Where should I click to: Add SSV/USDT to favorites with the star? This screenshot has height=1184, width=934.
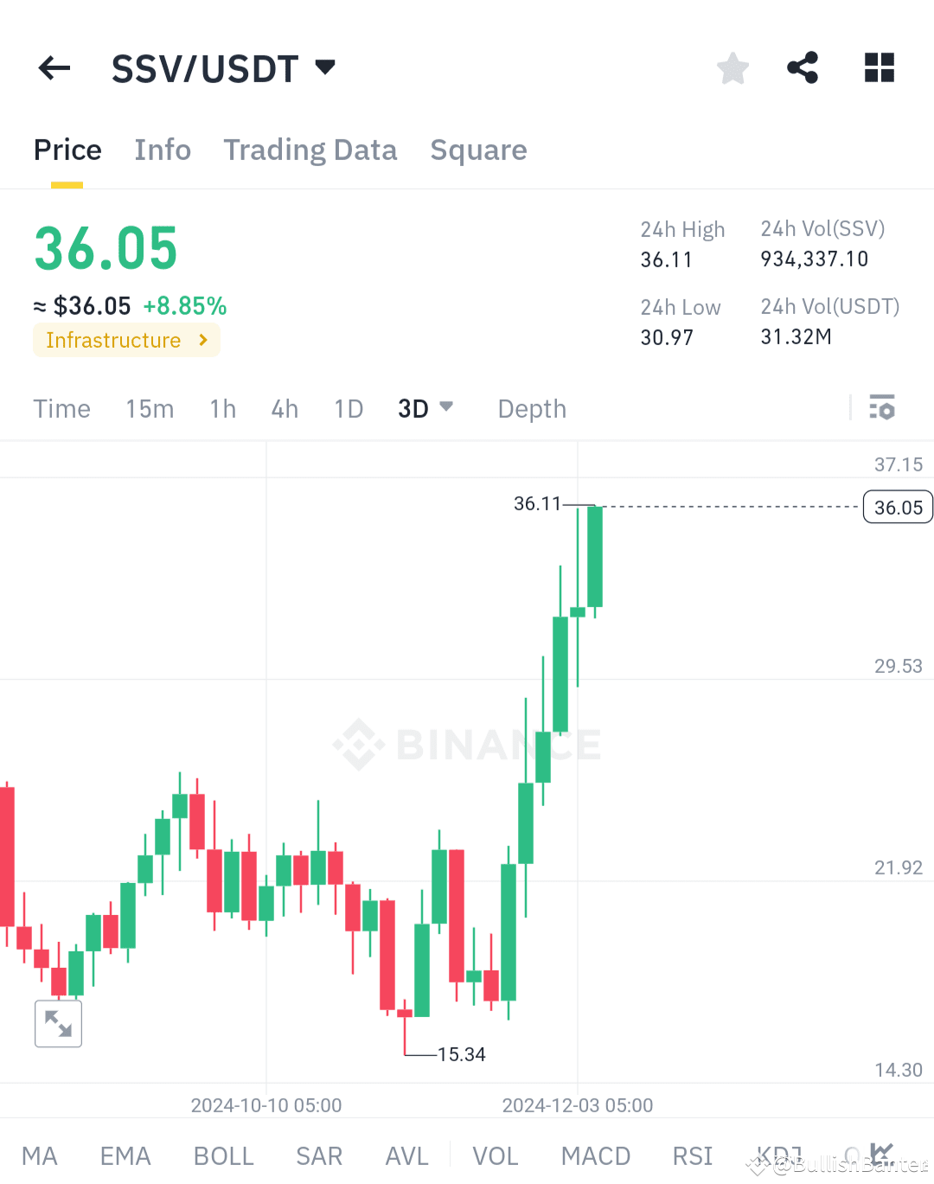pos(732,67)
